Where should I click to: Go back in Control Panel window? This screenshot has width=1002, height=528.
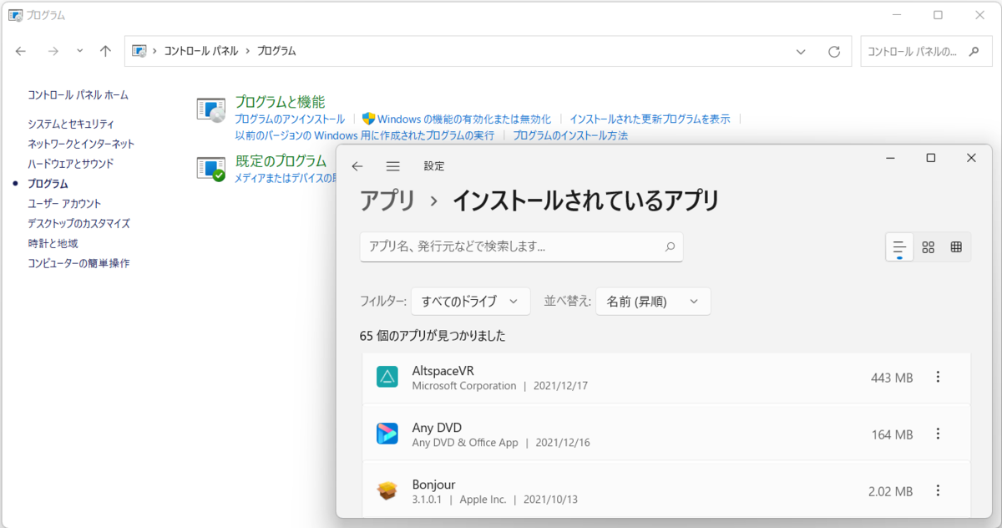click(21, 51)
